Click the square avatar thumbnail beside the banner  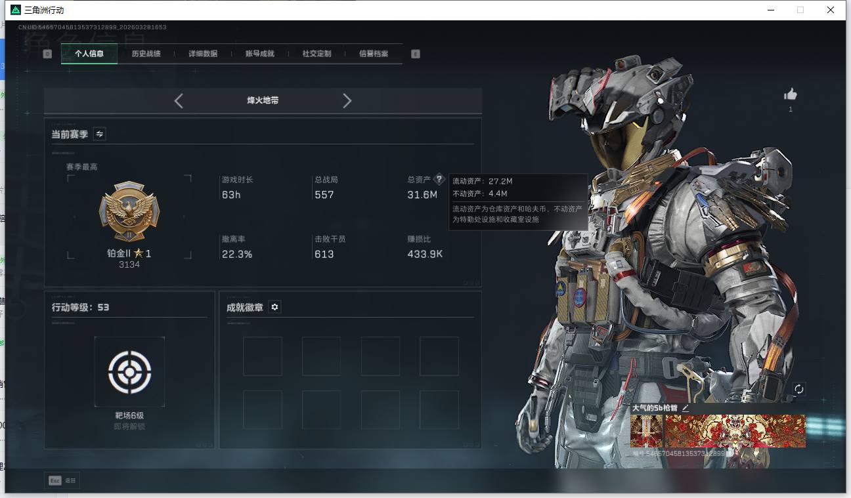click(646, 431)
